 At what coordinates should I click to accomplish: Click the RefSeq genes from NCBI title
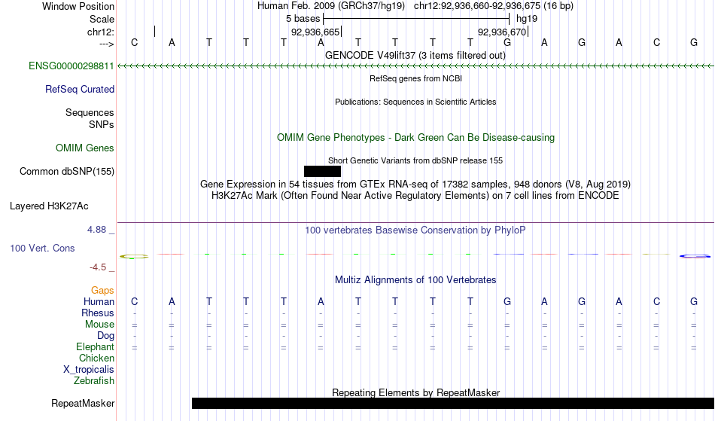[x=416, y=78]
